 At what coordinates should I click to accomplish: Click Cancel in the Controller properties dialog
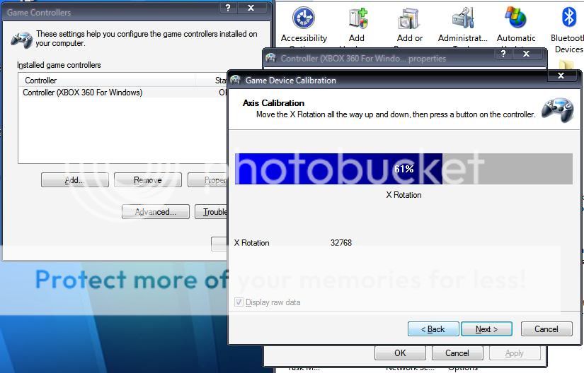[x=457, y=353]
